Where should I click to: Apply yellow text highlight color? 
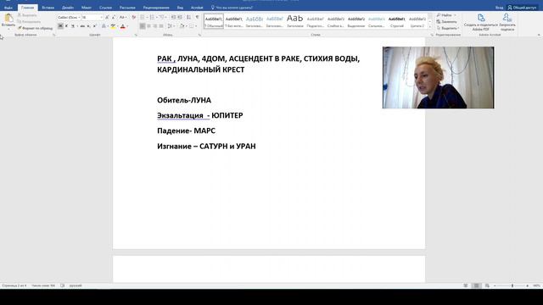113,26
